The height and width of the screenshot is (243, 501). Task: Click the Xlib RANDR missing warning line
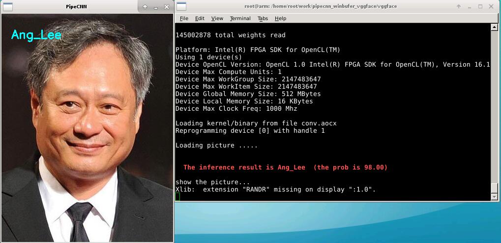[276, 189]
